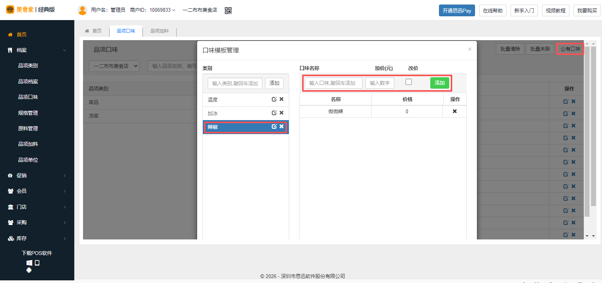Click the 批量清除 button

tap(510, 49)
